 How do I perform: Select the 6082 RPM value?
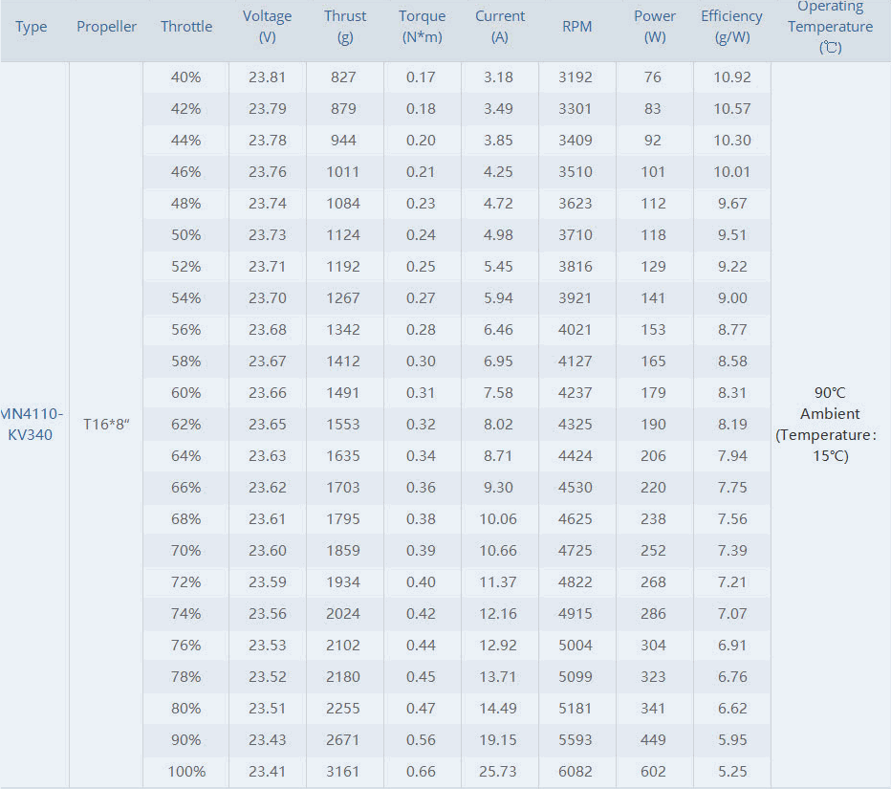[x=576, y=772]
